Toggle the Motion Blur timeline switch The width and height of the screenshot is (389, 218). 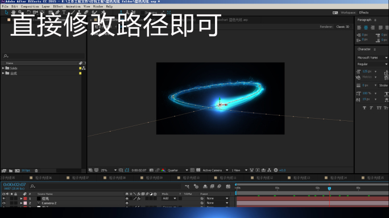[x=220, y=186]
